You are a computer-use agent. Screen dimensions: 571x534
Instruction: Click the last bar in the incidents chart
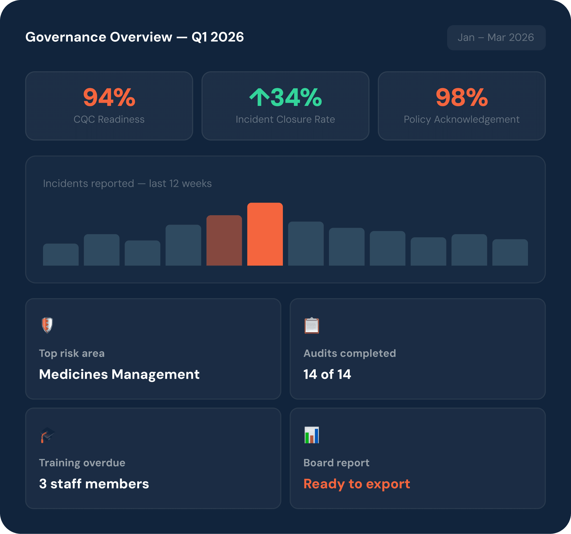coord(510,252)
